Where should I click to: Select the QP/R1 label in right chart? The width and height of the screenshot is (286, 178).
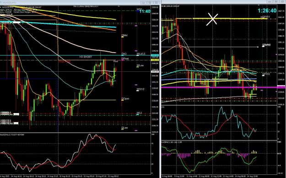coord(266,17)
